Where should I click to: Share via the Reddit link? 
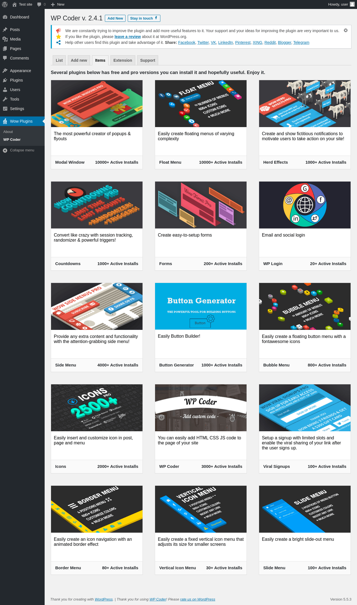click(270, 42)
